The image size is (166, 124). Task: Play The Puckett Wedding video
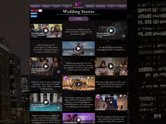pyautogui.click(x=46, y=31)
